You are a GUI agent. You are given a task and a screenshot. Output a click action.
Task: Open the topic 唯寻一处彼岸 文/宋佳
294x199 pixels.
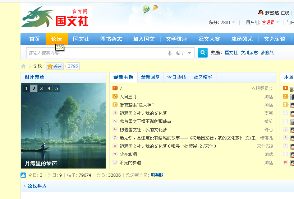(168, 146)
